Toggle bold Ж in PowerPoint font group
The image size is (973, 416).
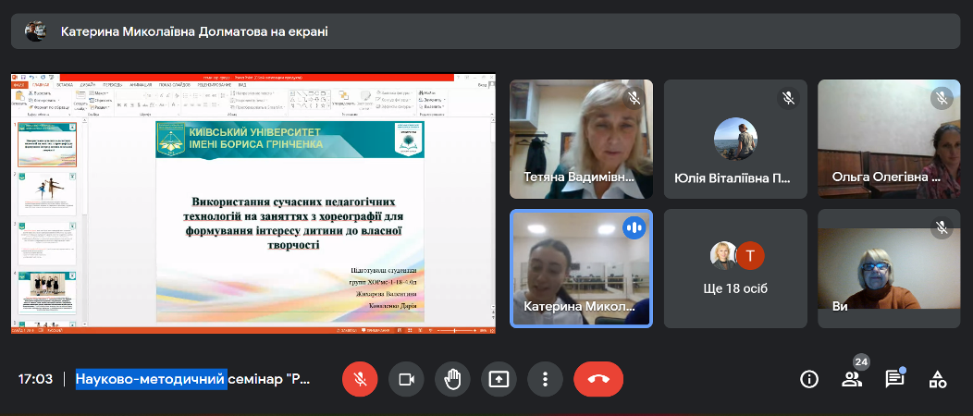coord(118,104)
